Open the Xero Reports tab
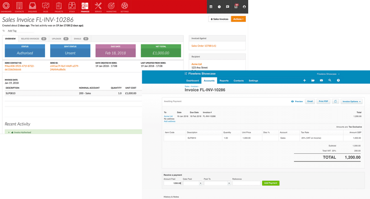 pos(224,81)
